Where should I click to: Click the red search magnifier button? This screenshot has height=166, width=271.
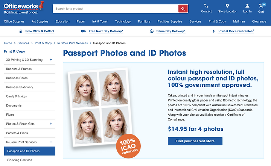click(183, 9)
